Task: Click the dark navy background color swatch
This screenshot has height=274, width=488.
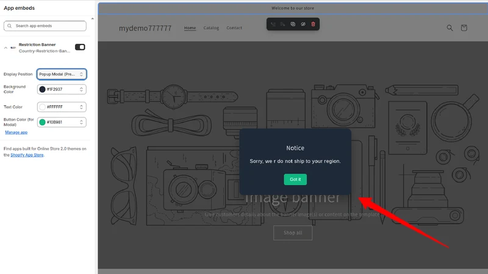Action: [x=42, y=90]
